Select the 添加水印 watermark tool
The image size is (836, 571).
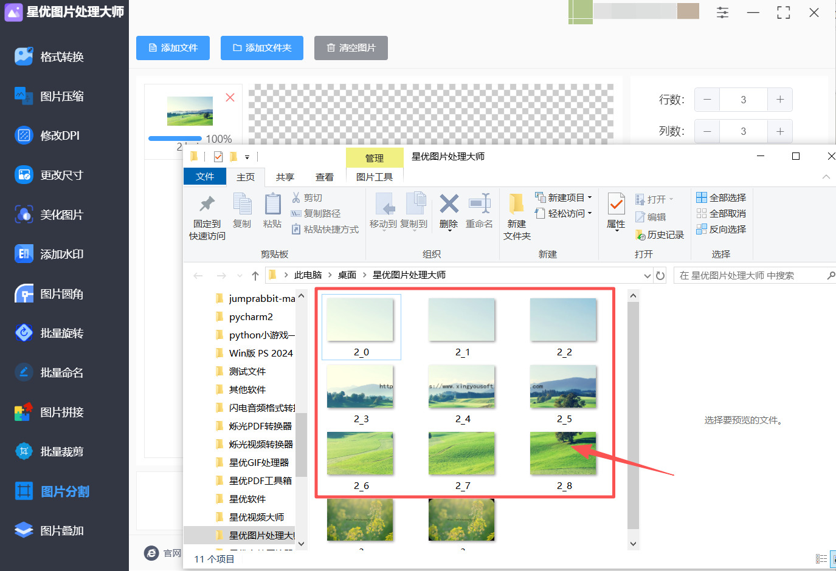point(49,254)
